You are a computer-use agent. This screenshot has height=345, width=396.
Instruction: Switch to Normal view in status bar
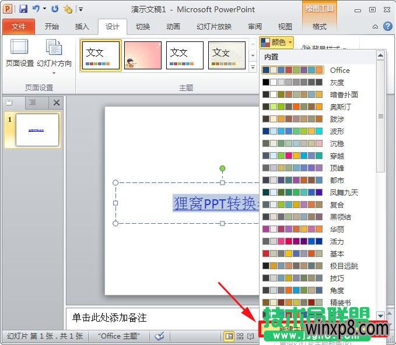pyautogui.click(x=229, y=336)
